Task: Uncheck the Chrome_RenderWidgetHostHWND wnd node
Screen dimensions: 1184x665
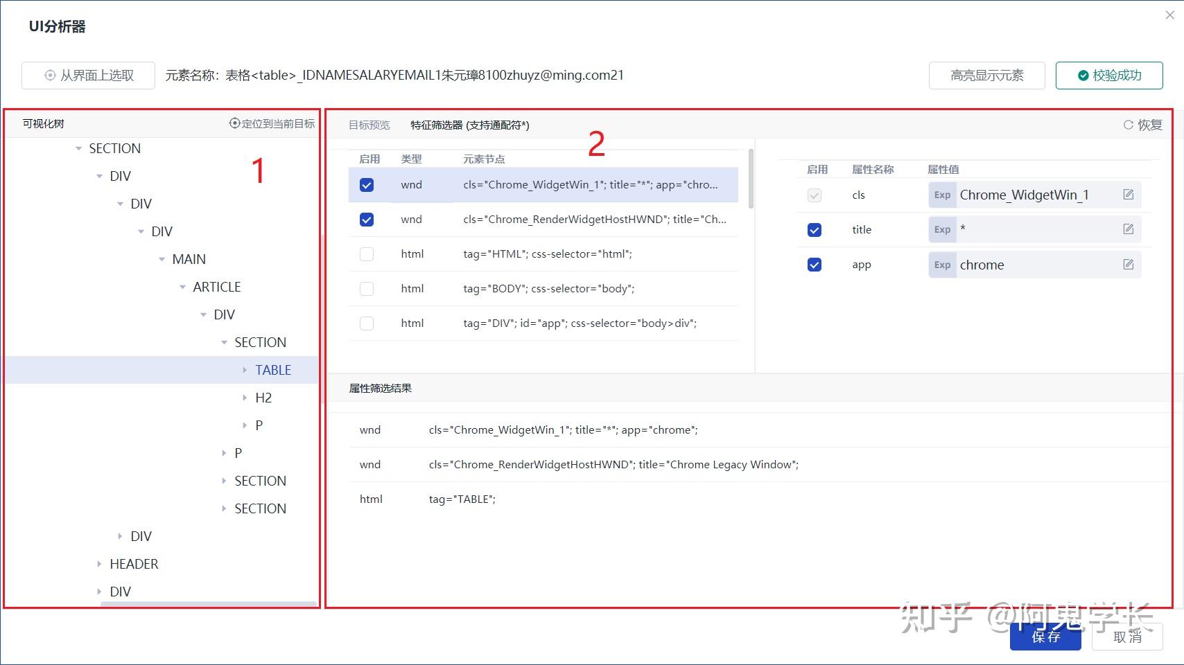Action: (x=366, y=219)
